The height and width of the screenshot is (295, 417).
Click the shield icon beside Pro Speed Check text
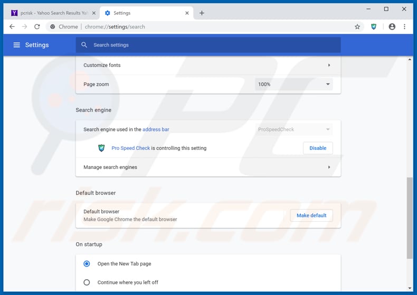(101, 148)
